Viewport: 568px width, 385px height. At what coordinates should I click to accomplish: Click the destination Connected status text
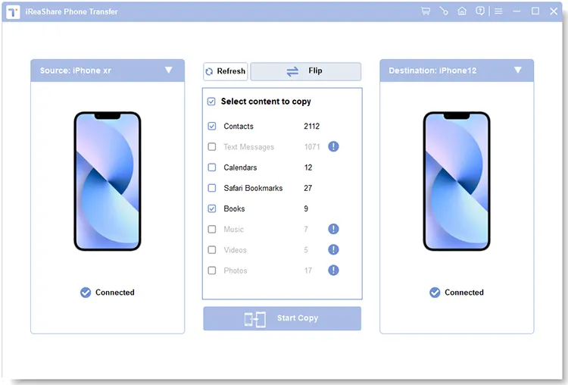click(464, 293)
